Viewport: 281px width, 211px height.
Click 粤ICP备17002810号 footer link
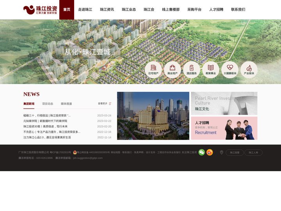60,152
